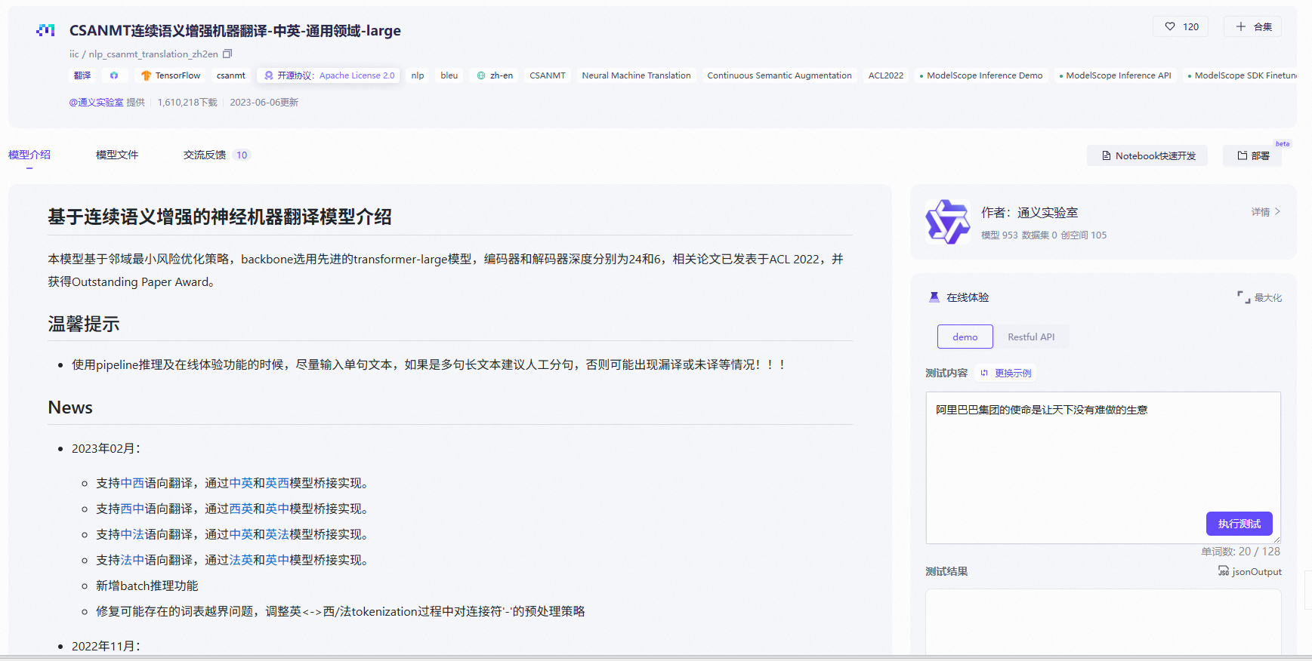
Task: Open the 西中 link in the second news item
Action: tap(132, 509)
